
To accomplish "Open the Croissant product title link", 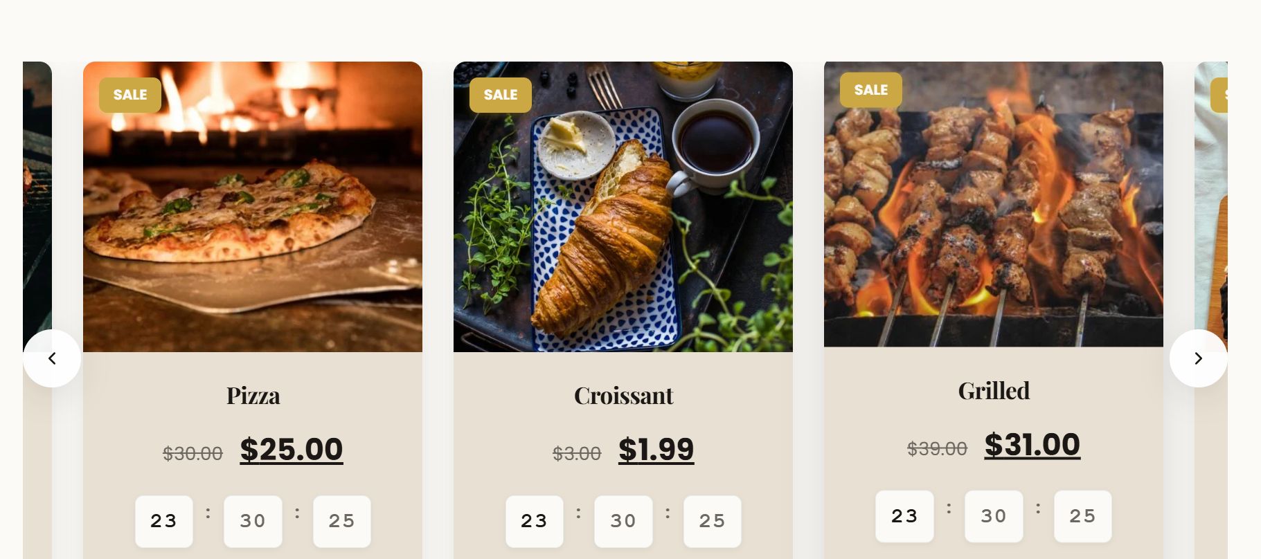I will 623,396.
